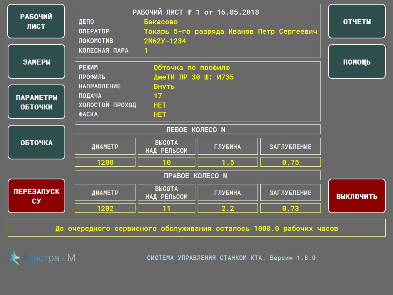Click the КОЛЕСНАЯ ПАРА value 1
The image size is (393, 295).
point(146,50)
